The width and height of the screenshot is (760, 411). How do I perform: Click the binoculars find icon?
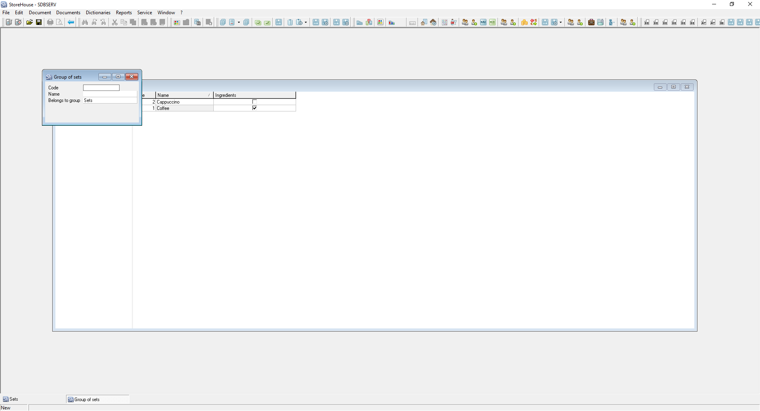point(85,22)
